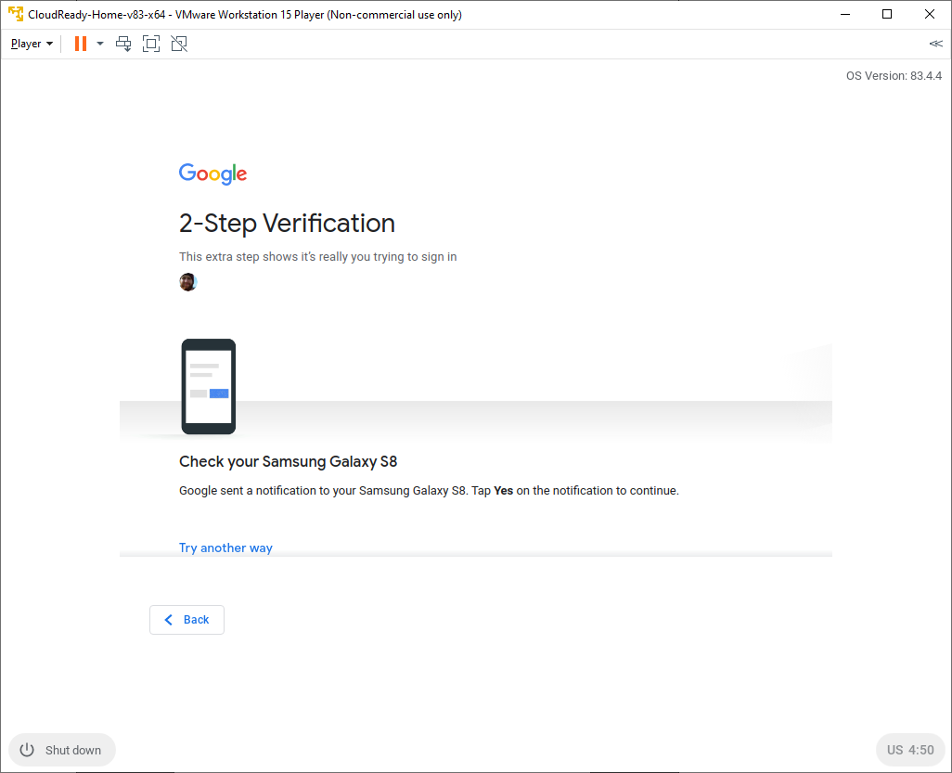Click the US keyboard layout indicator
The image size is (952, 773).
pyautogui.click(x=894, y=750)
